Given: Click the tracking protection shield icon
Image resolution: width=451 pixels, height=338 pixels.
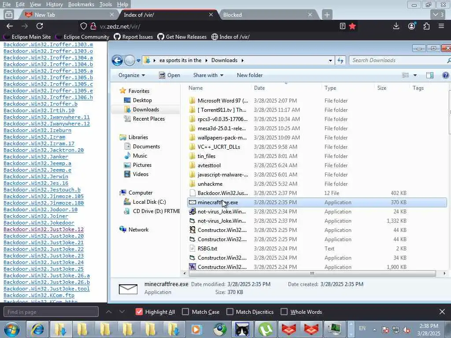Looking at the screenshot, I should (83, 26).
